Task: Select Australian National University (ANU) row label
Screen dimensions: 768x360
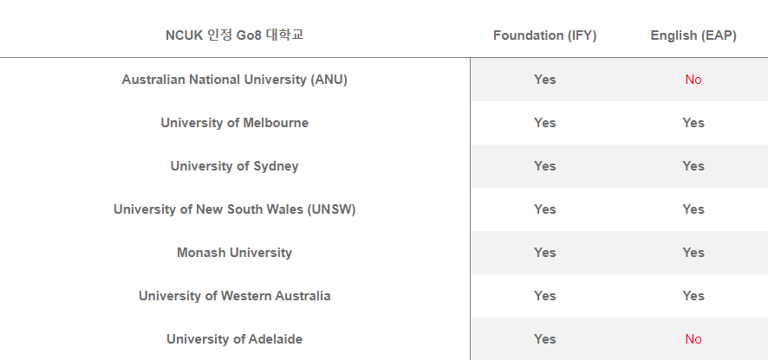Action: point(235,80)
